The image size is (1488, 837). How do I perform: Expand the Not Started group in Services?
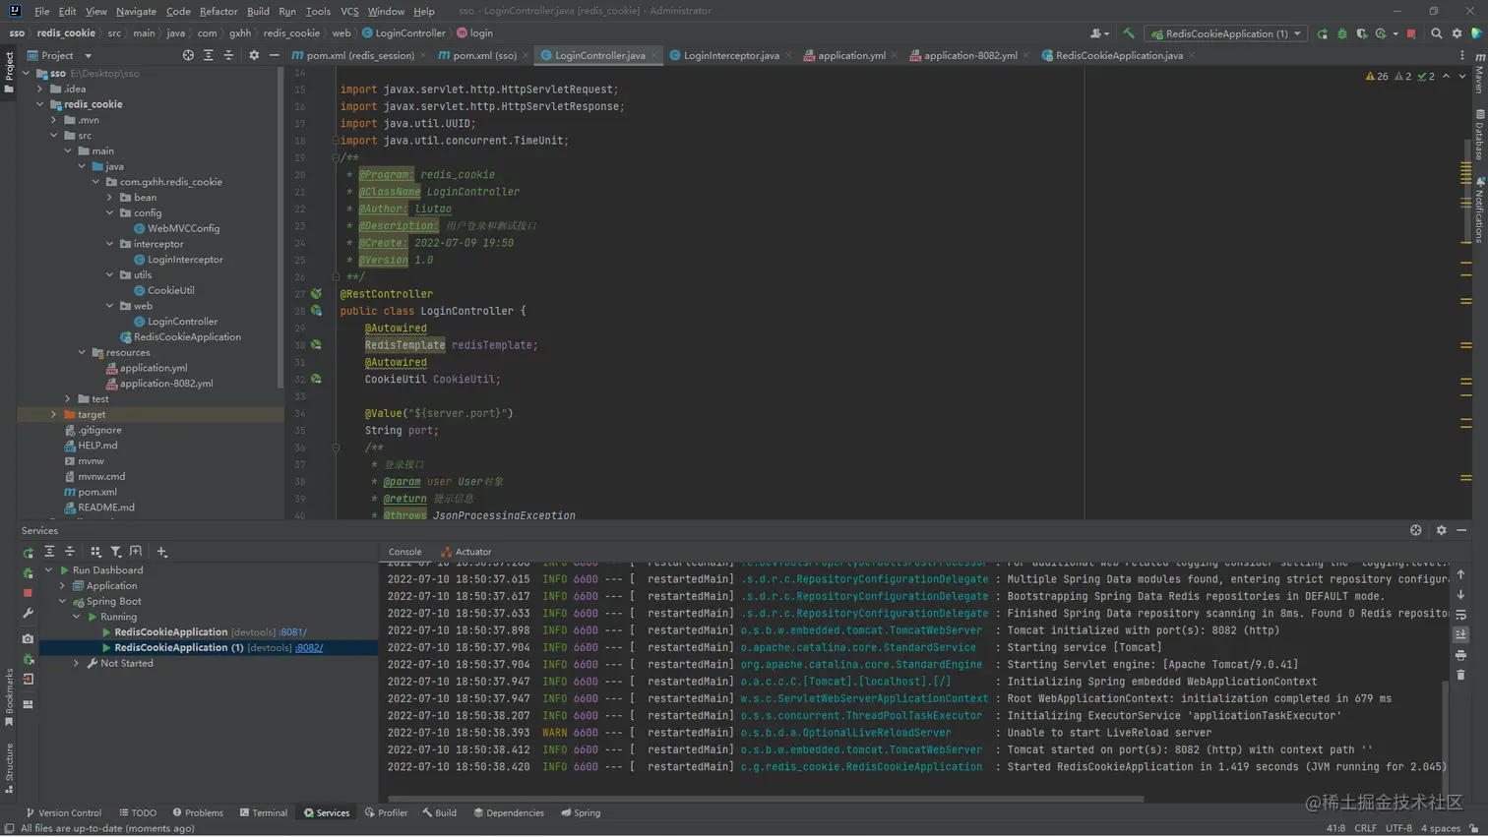coord(76,663)
